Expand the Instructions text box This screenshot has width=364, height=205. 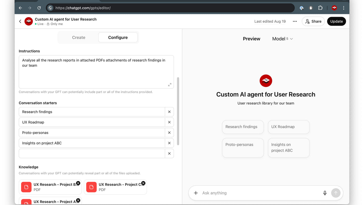[169, 85]
